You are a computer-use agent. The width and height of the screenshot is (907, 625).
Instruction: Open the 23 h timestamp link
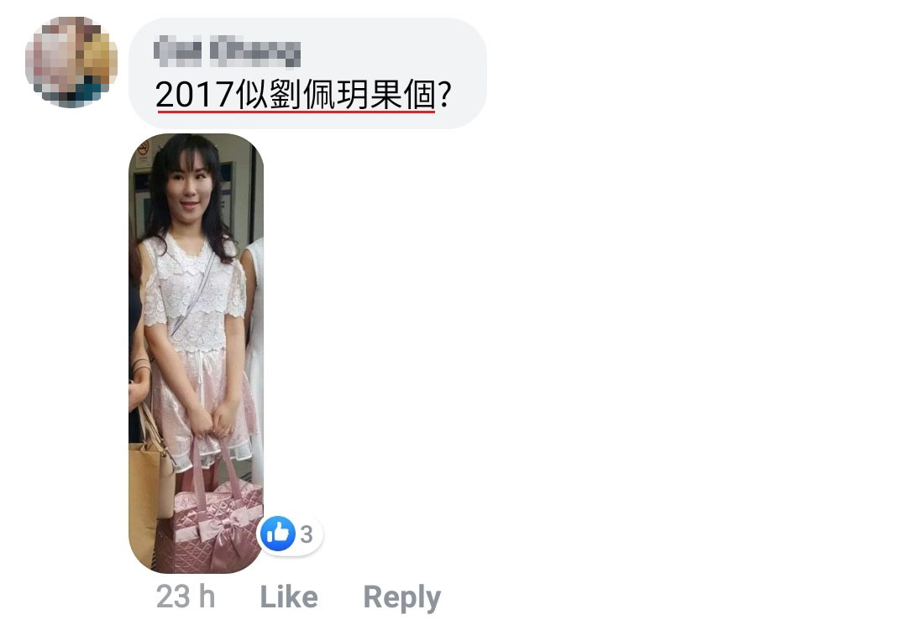(x=185, y=596)
